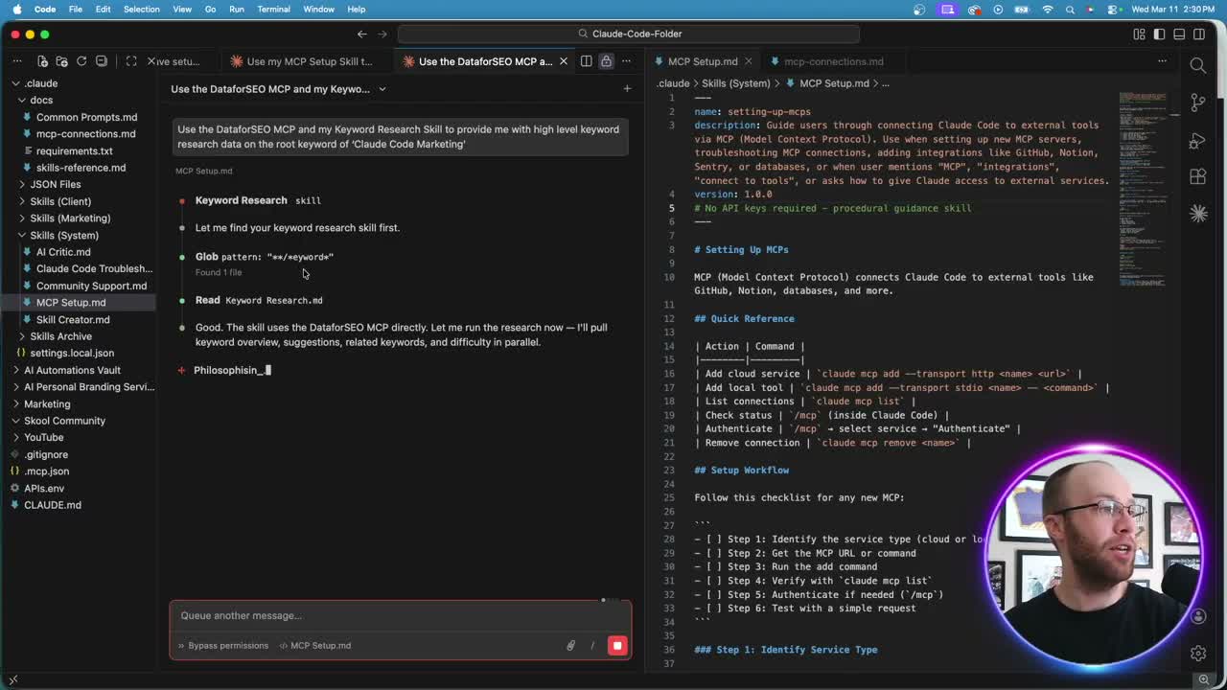Image resolution: width=1227 pixels, height=690 pixels.
Task: Open Common Prompts.md in the explorer
Action: pyautogui.click(x=86, y=117)
